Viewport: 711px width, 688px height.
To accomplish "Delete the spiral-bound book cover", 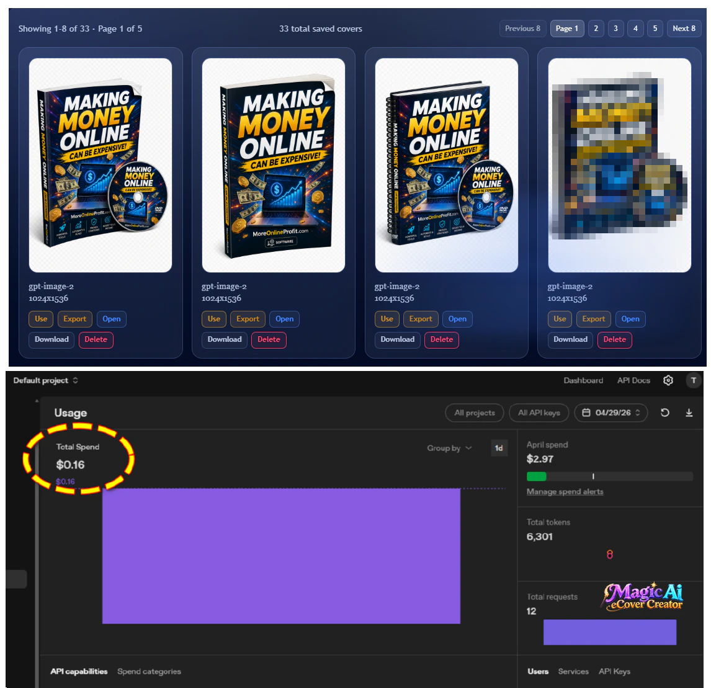I will point(442,340).
